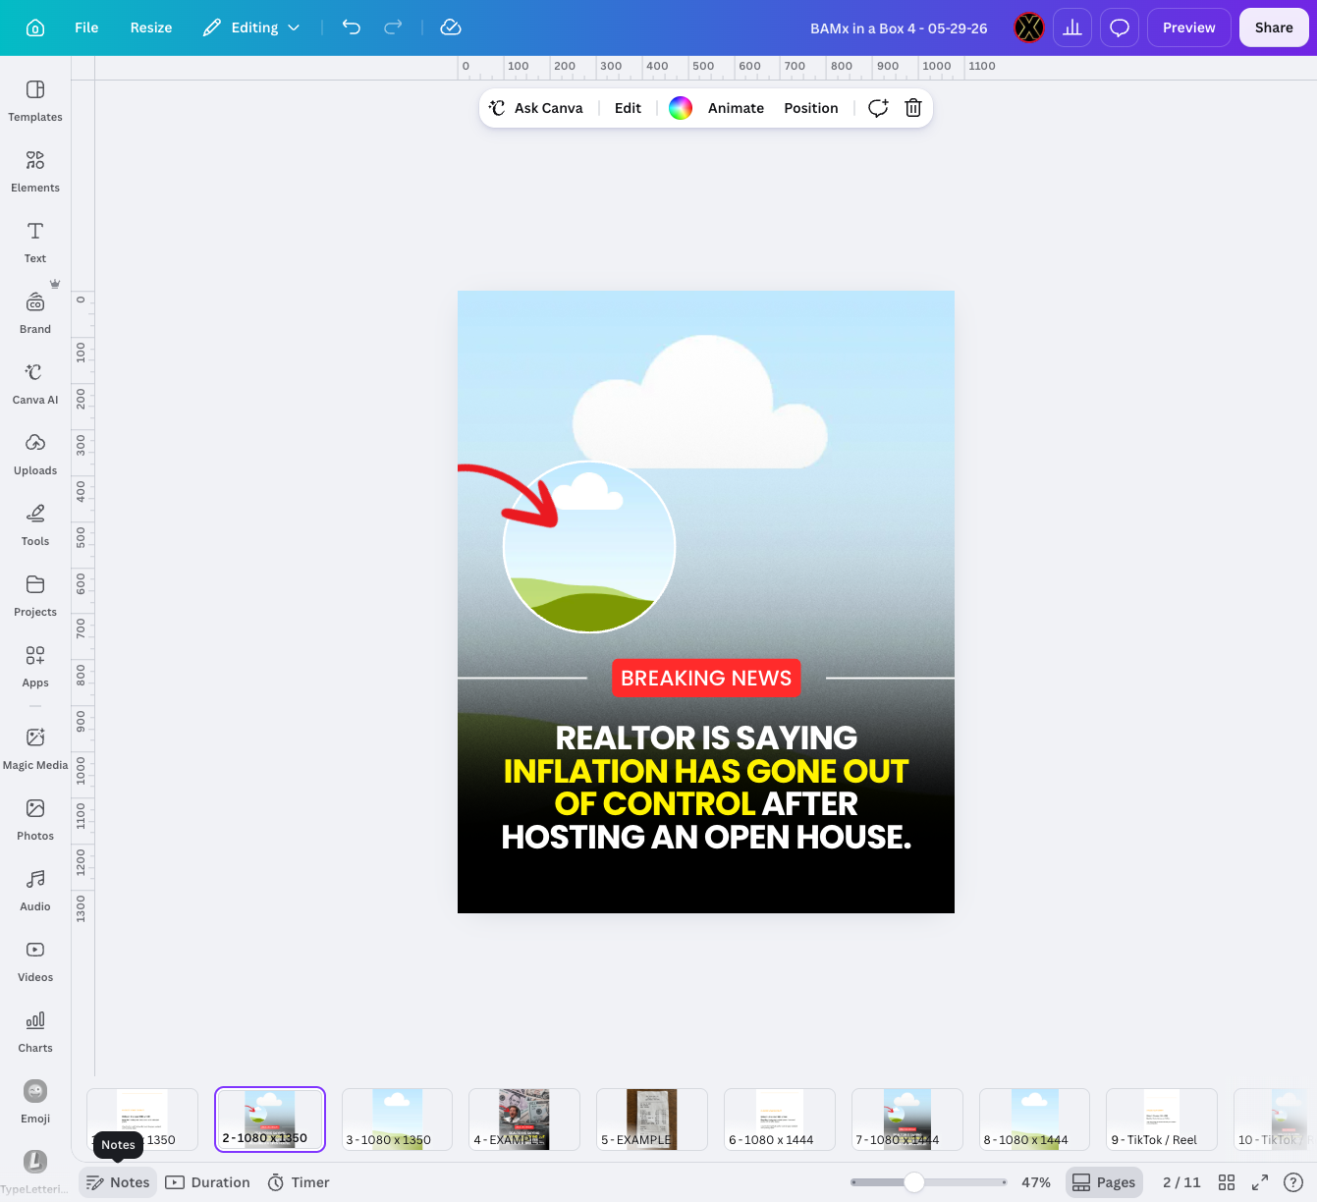Click the Share button
Image resolution: width=1317 pixels, height=1202 pixels.
pyautogui.click(x=1274, y=27)
